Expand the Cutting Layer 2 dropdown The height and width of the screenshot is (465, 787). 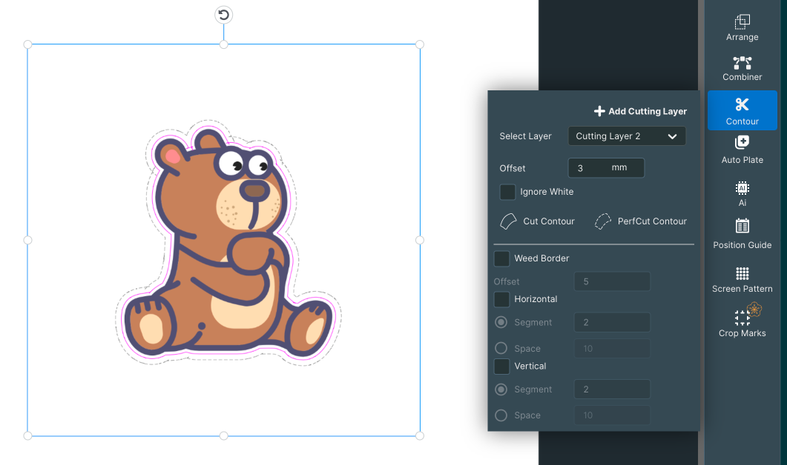(627, 136)
